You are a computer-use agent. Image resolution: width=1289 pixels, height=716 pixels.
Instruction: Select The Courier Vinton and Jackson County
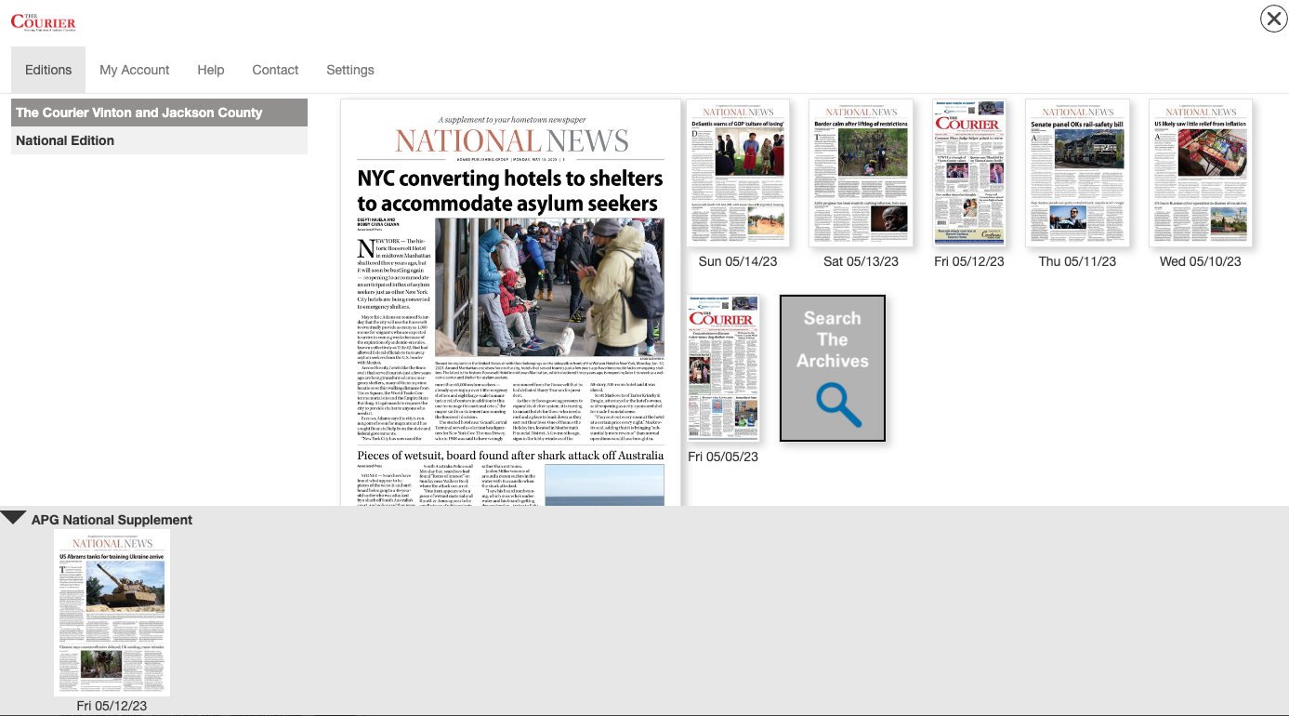[159, 113]
